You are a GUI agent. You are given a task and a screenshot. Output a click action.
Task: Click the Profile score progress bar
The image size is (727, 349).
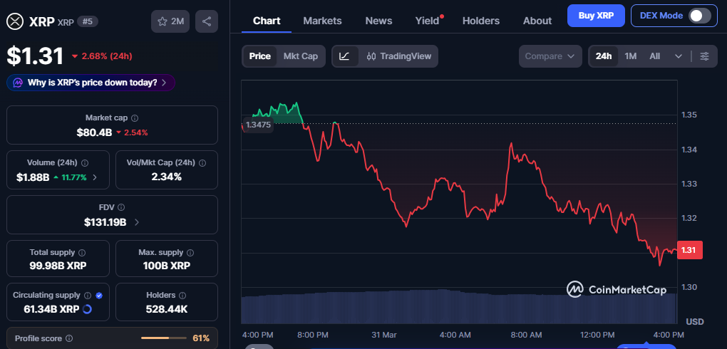tap(163, 338)
